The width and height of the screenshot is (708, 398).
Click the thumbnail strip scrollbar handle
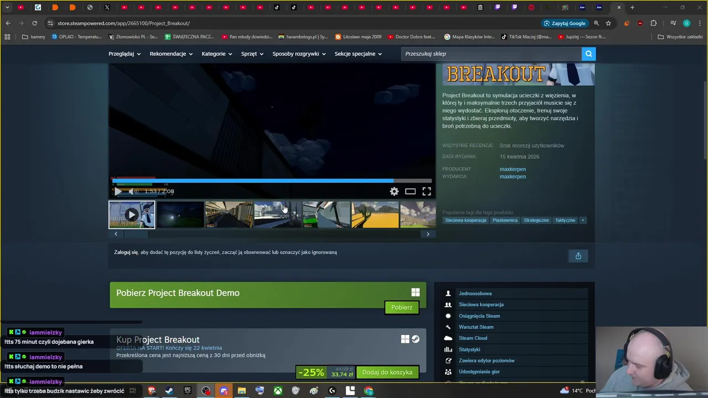(136, 234)
